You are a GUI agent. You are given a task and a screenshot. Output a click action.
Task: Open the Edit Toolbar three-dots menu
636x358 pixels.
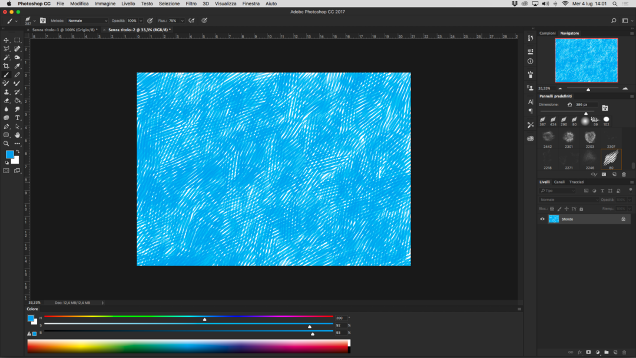(17, 144)
